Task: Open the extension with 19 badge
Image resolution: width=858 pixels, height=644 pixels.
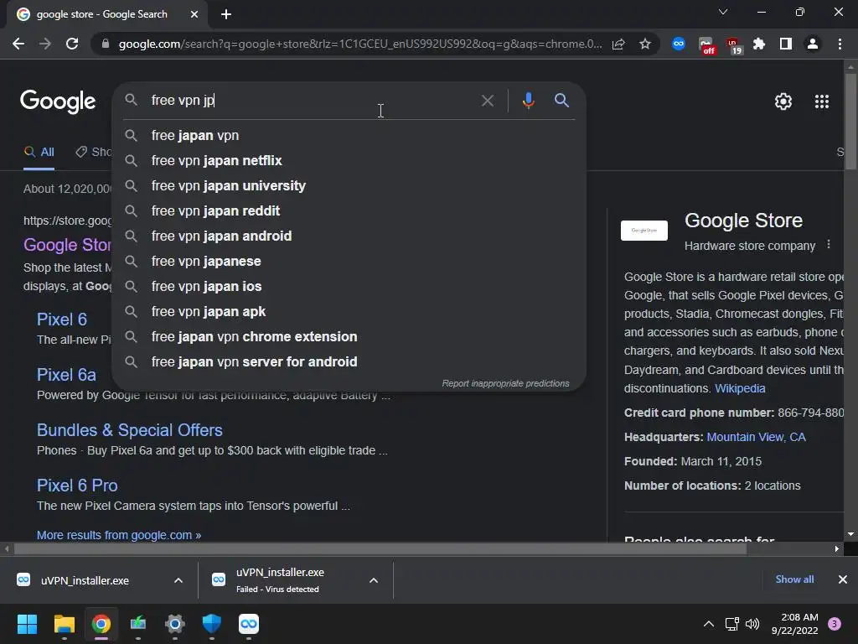Action: [x=734, y=45]
